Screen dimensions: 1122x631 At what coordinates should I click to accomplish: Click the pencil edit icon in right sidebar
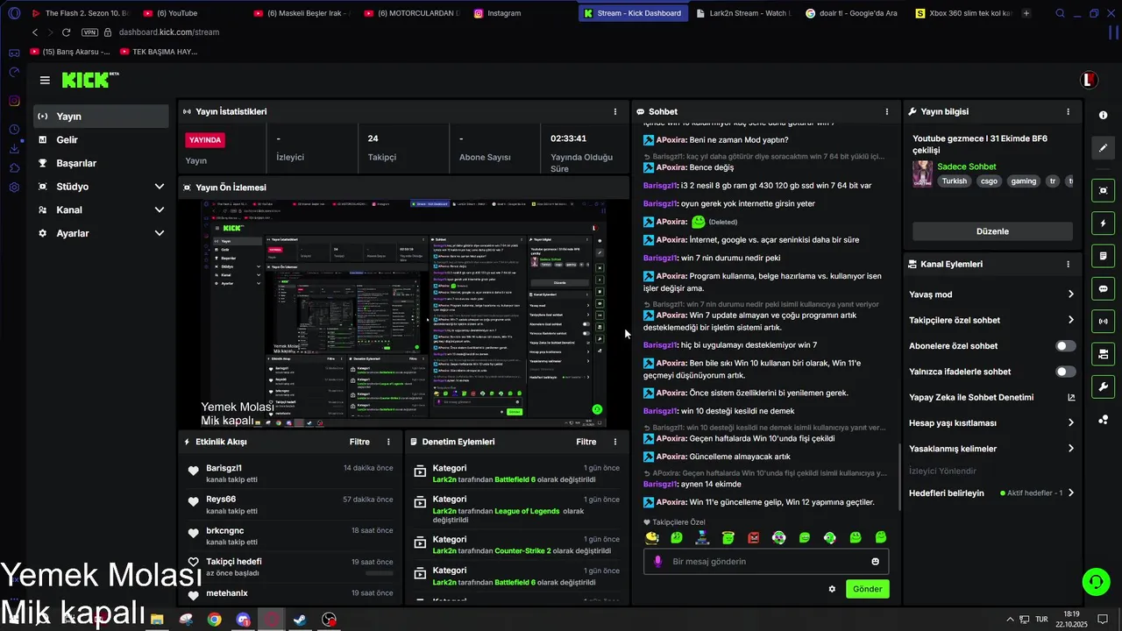pos(1103,148)
